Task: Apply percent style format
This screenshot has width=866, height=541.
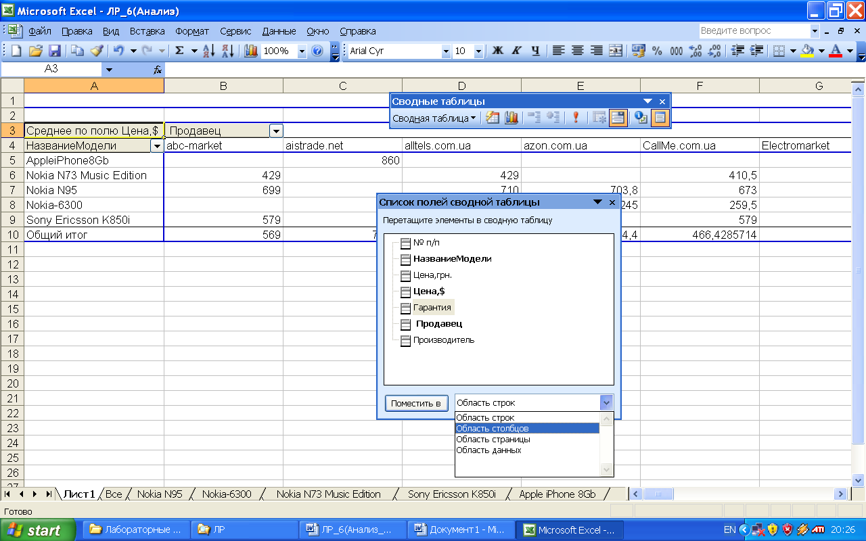Action: click(657, 51)
